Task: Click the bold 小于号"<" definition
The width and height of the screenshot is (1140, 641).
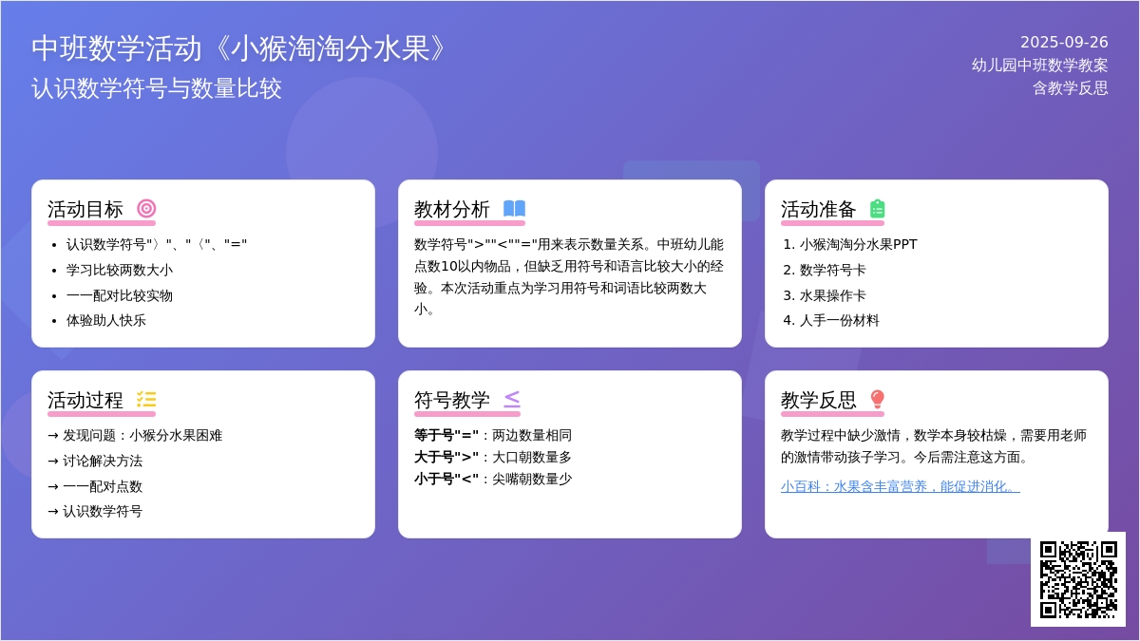Action: 446,479
